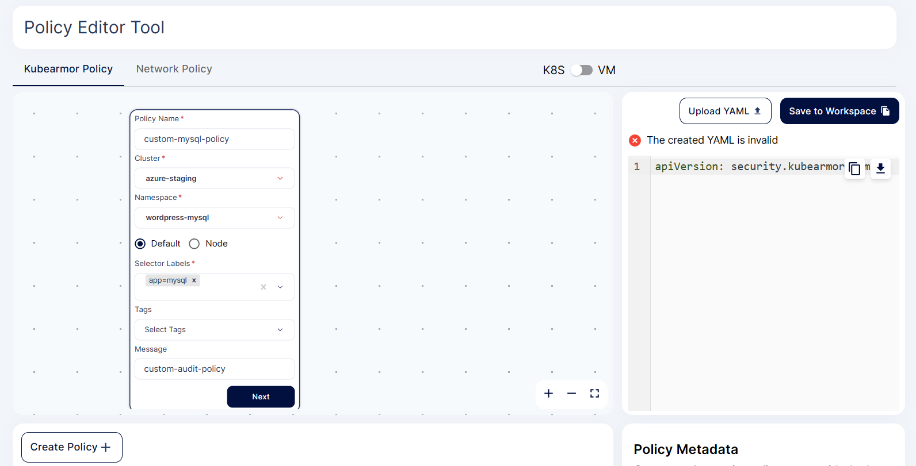Screen dimensions: 916x466
Task: Click the VM label beside the switch
Action: tap(606, 70)
